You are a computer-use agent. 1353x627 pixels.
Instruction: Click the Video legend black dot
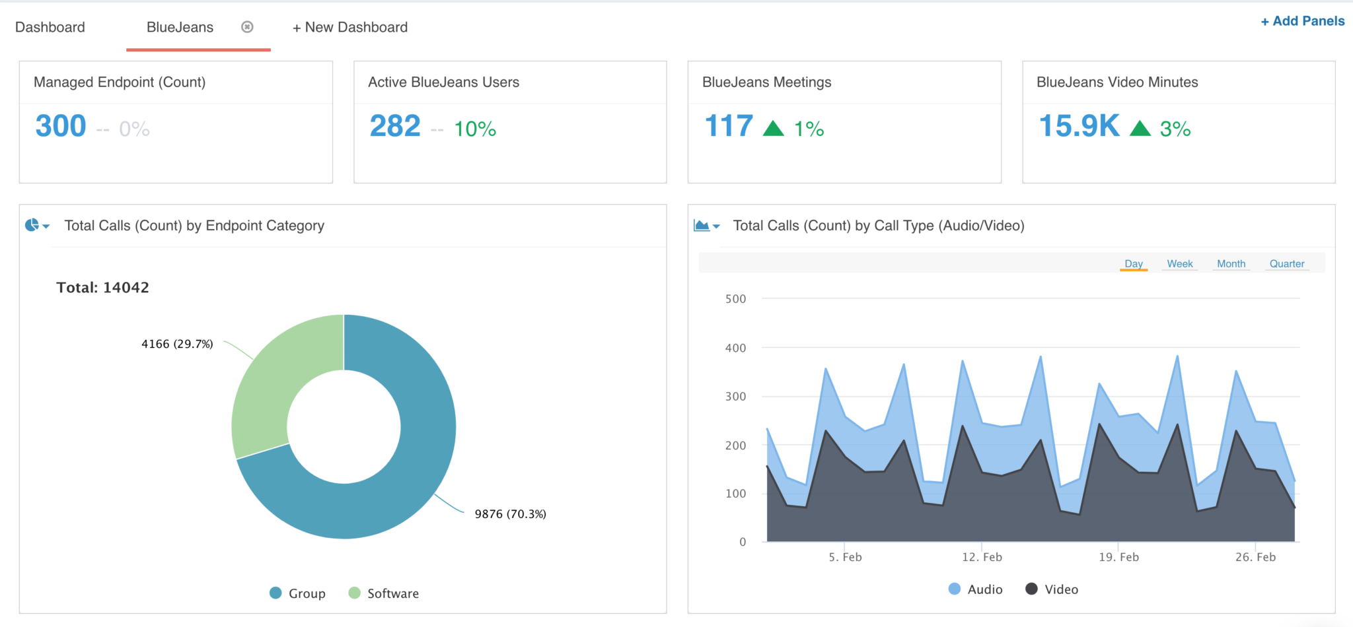click(1031, 589)
